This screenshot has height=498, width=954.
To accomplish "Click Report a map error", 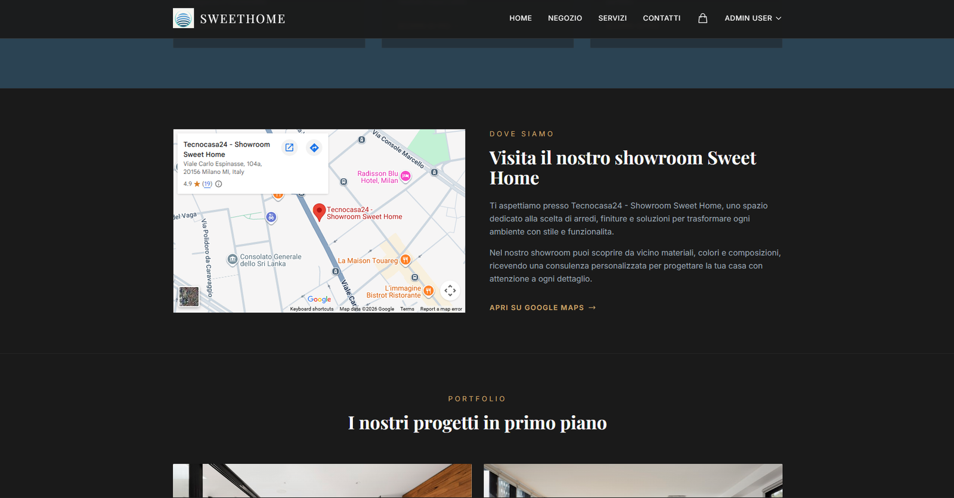I will (x=441, y=309).
